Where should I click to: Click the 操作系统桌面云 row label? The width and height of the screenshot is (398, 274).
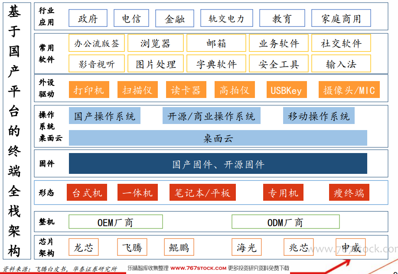50,126
